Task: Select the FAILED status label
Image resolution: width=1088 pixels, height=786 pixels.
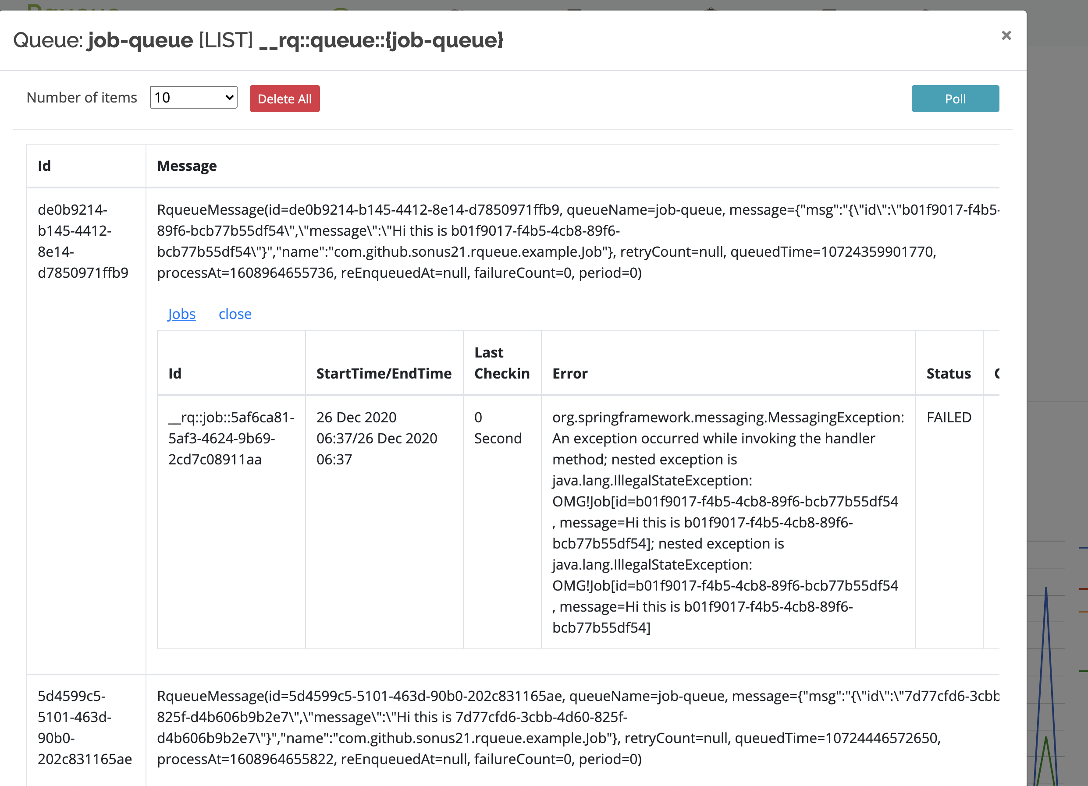Action: pos(949,417)
